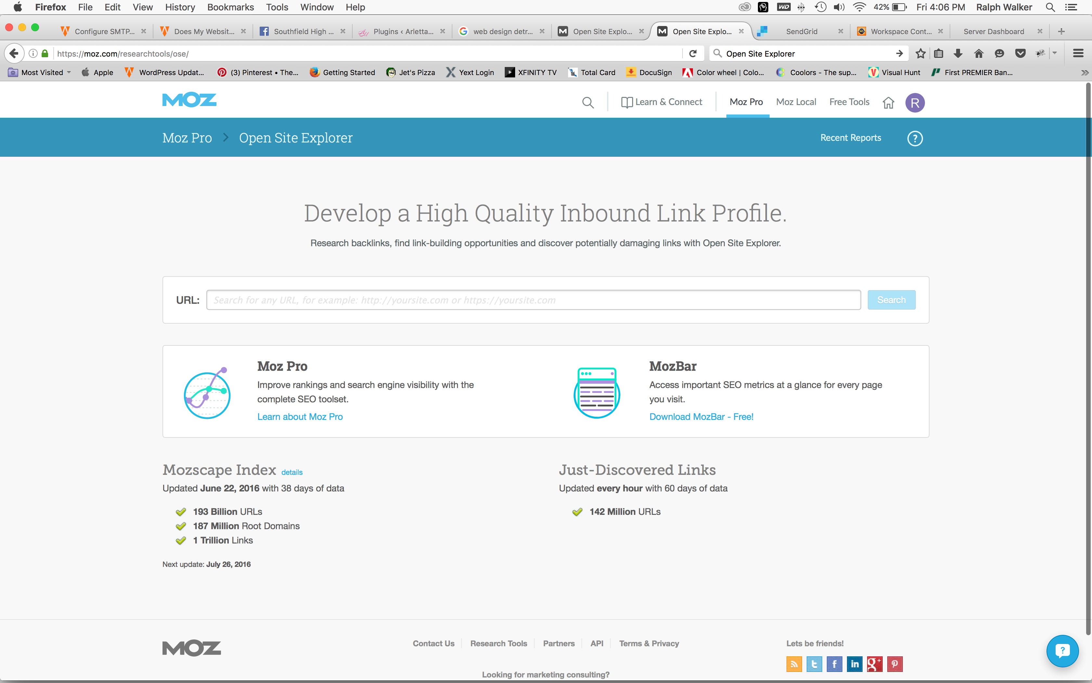Open a new tab with plus button
Image resolution: width=1092 pixels, height=683 pixels.
[x=1061, y=31]
